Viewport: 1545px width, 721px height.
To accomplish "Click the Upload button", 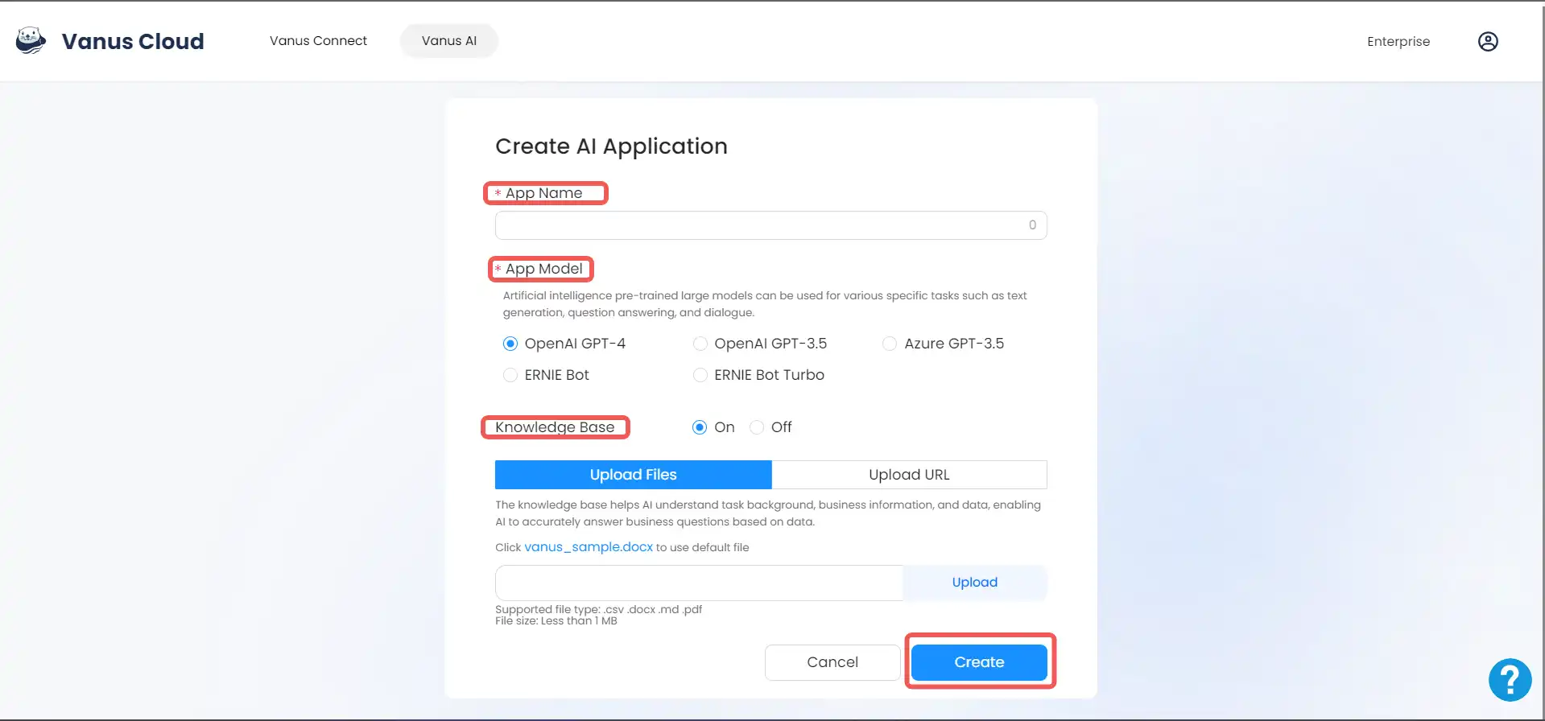I will coord(974,583).
